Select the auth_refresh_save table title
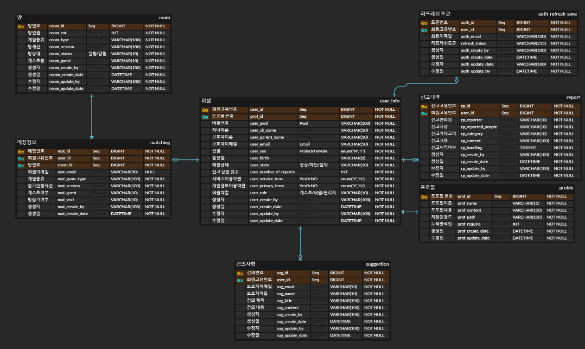This screenshot has width=585, height=349. [x=557, y=14]
